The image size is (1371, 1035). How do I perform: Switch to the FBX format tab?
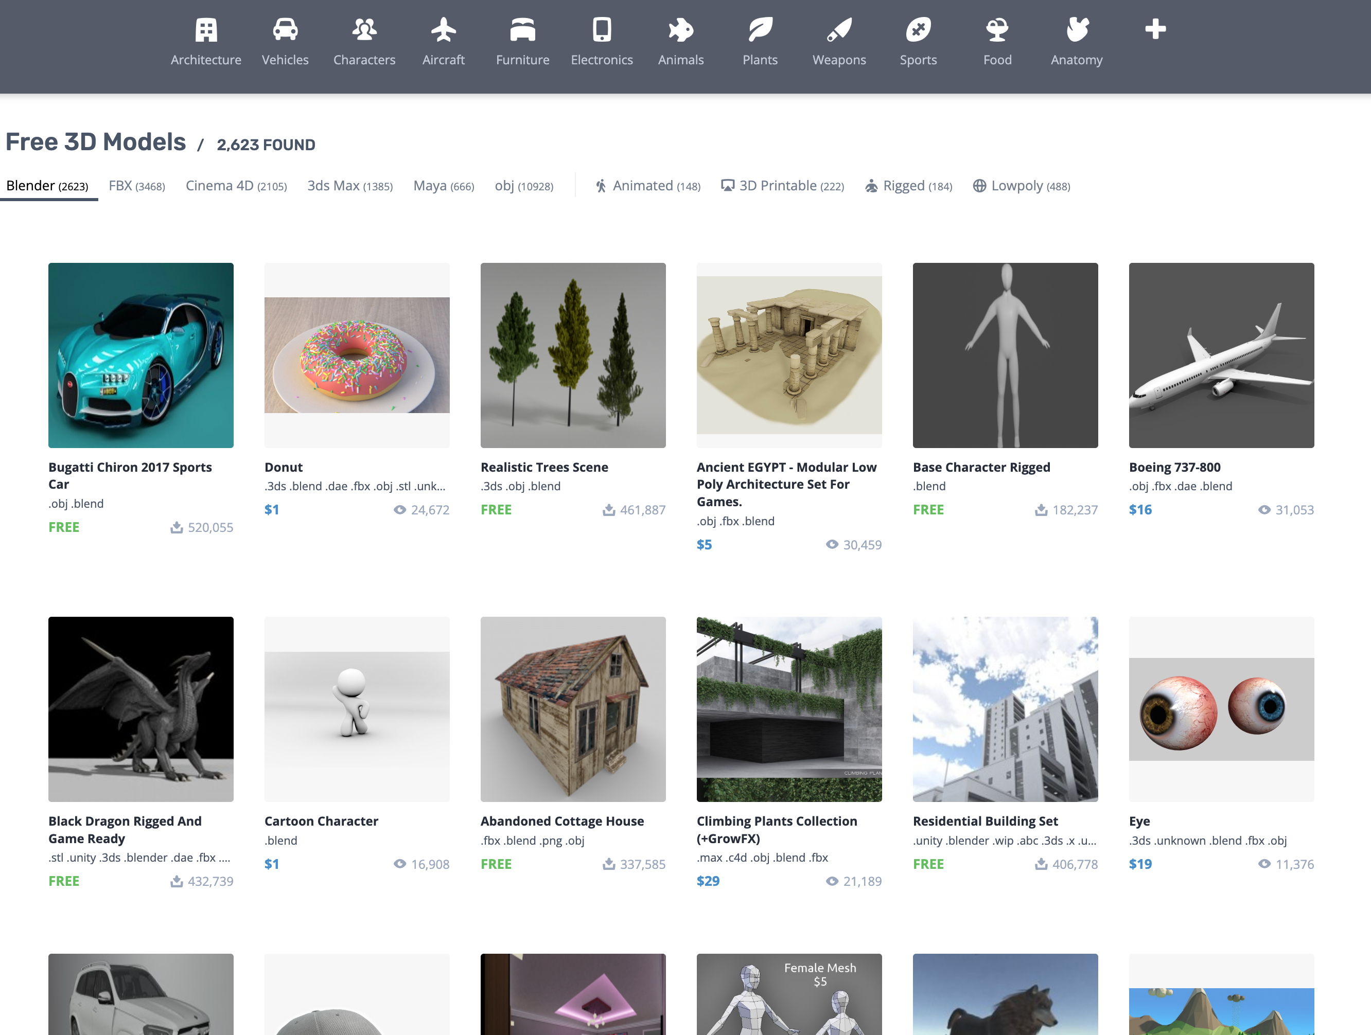(x=137, y=186)
